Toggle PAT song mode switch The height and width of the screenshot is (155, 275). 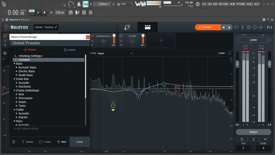coord(32,12)
